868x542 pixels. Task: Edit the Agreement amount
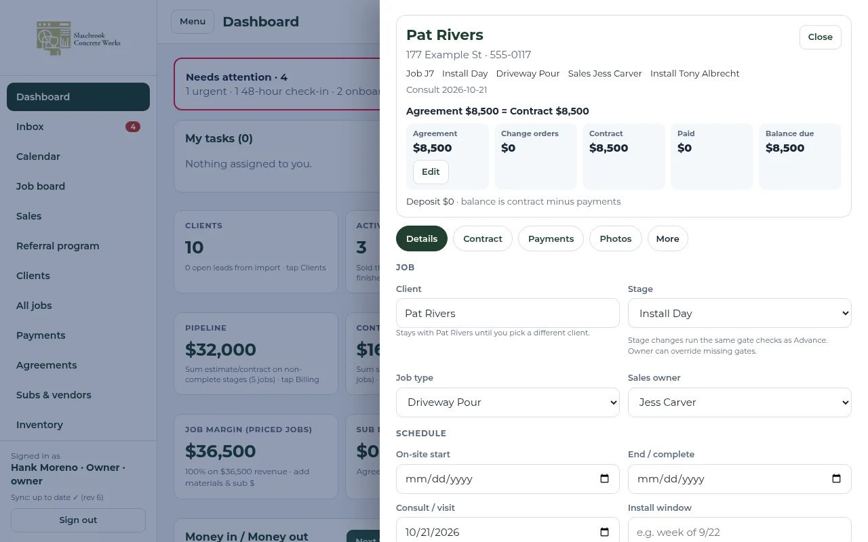431,172
